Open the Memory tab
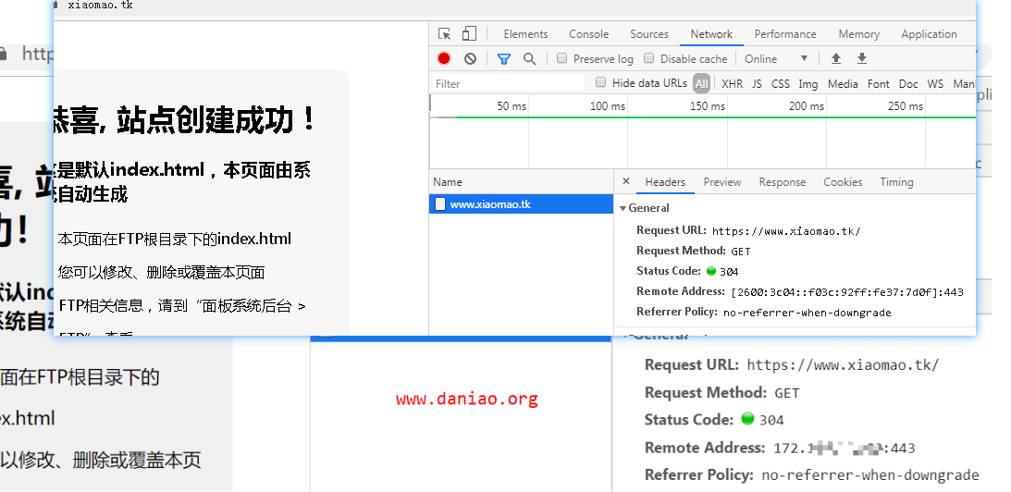This screenshot has width=1011, height=492. [x=858, y=34]
